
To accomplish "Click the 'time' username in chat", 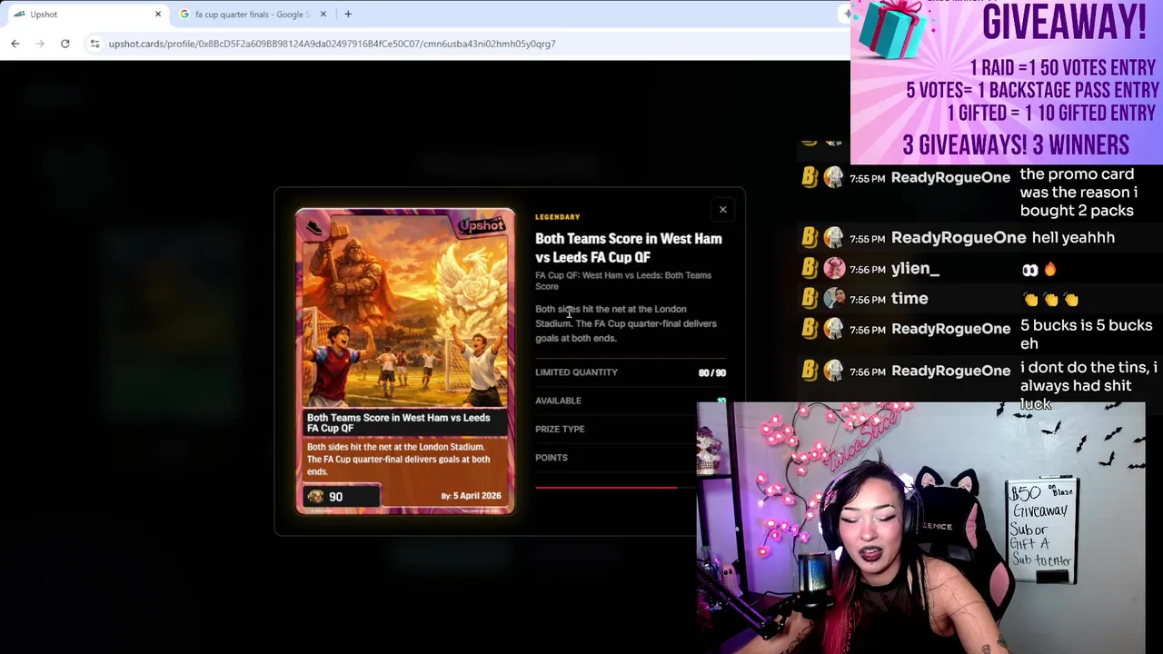I will coord(910,299).
